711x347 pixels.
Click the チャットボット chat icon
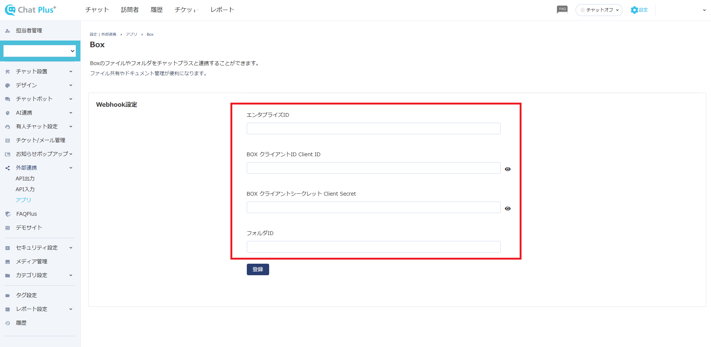[x=7, y=99]
